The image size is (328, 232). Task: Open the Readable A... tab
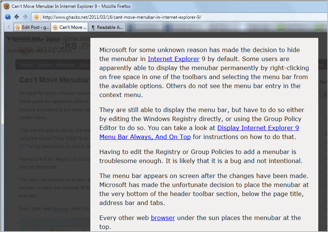tap(107, 27)
